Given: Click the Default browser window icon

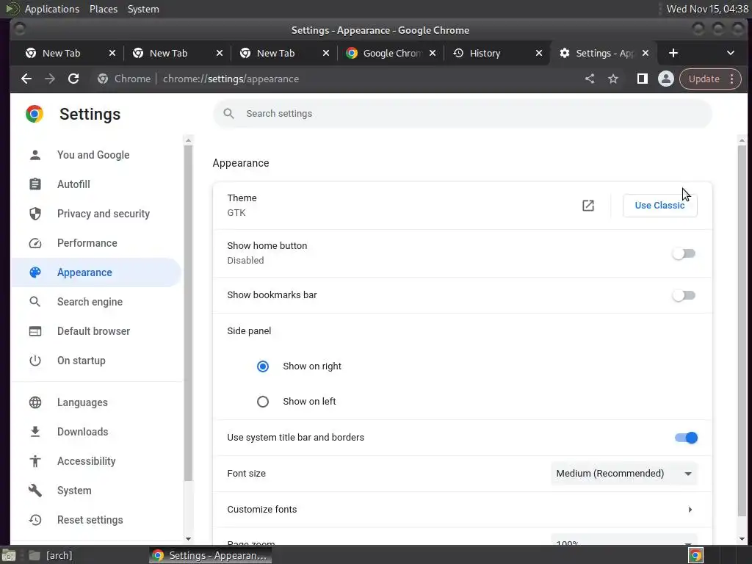Looking at the screenshot, I should point(35,331).
